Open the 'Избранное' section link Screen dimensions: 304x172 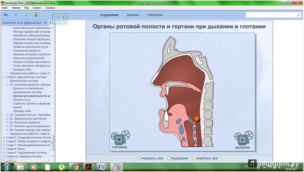pyautogui.click(x=155, y=15)
